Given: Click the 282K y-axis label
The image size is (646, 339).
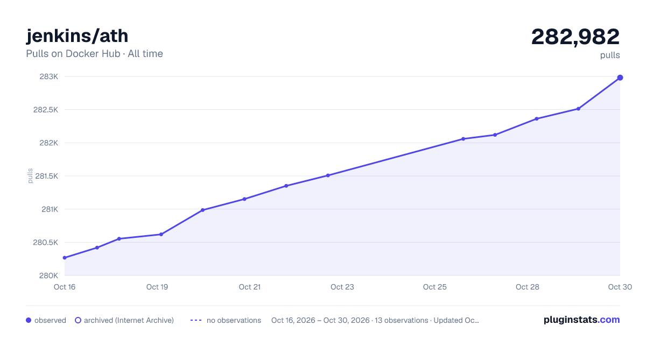Looking at the screenshot, I should pyautogui.click(x=48, y=143).
